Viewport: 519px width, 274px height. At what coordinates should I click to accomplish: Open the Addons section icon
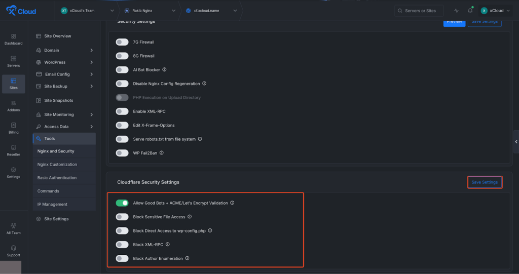point(14,105)
